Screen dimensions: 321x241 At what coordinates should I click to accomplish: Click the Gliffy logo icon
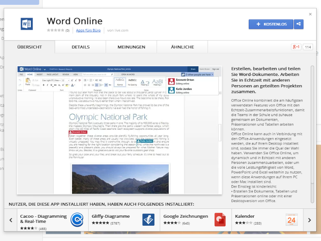(148, 219)
